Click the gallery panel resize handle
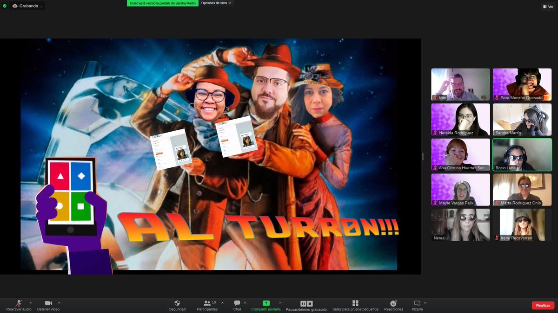 coord(423,156)
